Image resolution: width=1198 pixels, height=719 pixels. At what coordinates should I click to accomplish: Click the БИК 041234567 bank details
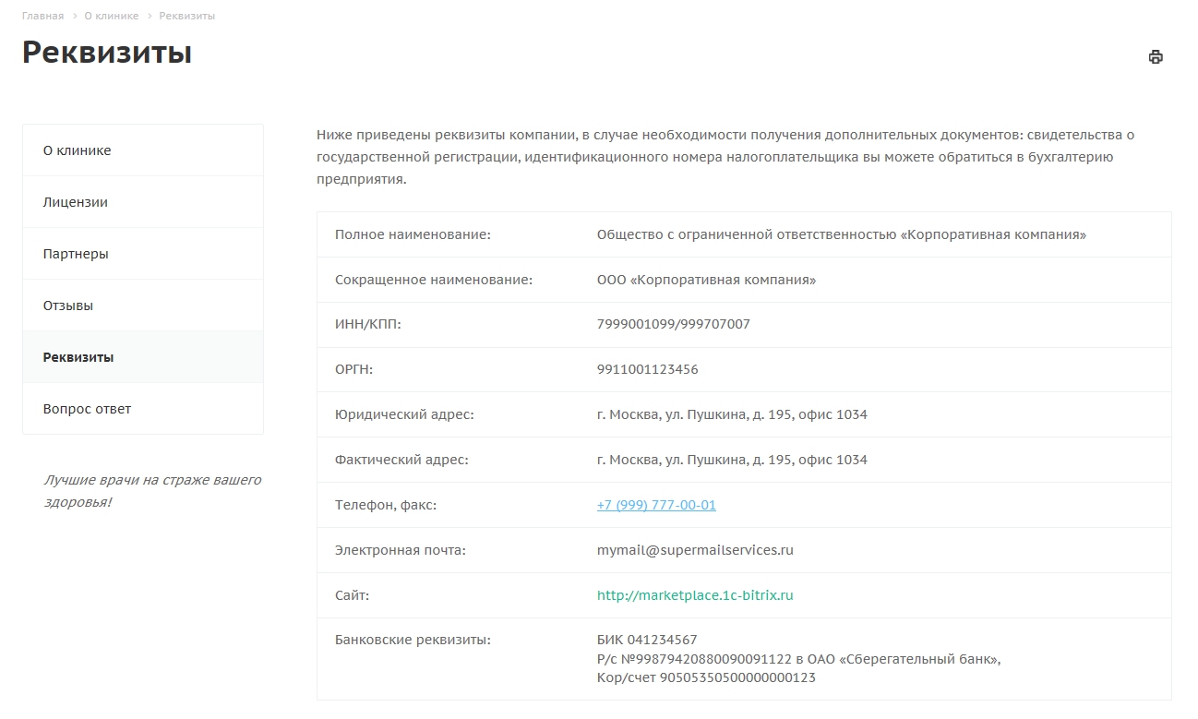[647, 640]
